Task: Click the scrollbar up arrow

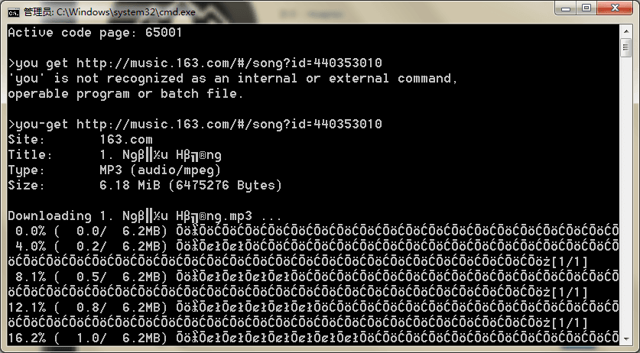Action: coord(625,31)
